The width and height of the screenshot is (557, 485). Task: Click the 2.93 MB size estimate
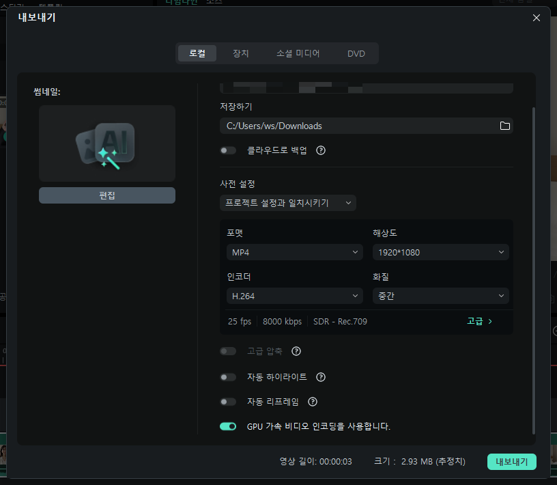click(433, 462)
